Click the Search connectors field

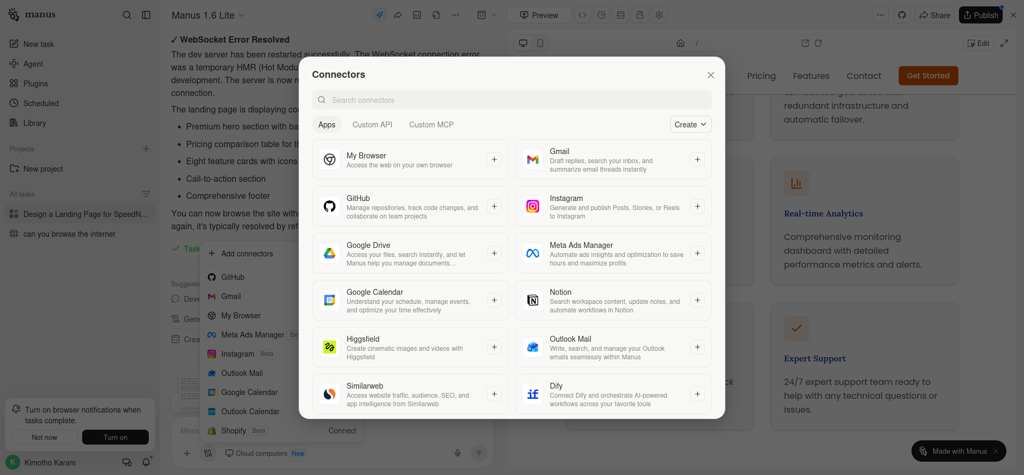click(x=512, y=100)
